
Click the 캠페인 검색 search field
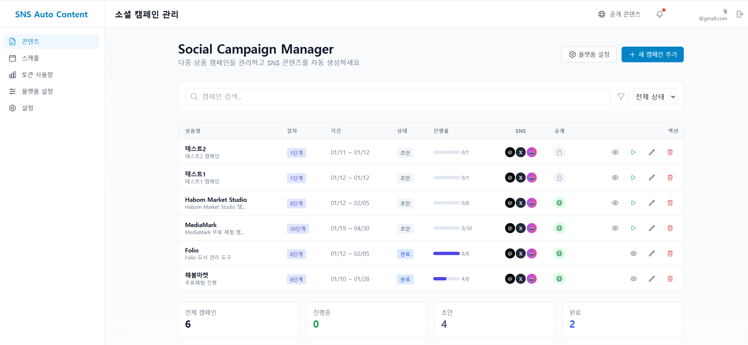click(397, 97)
